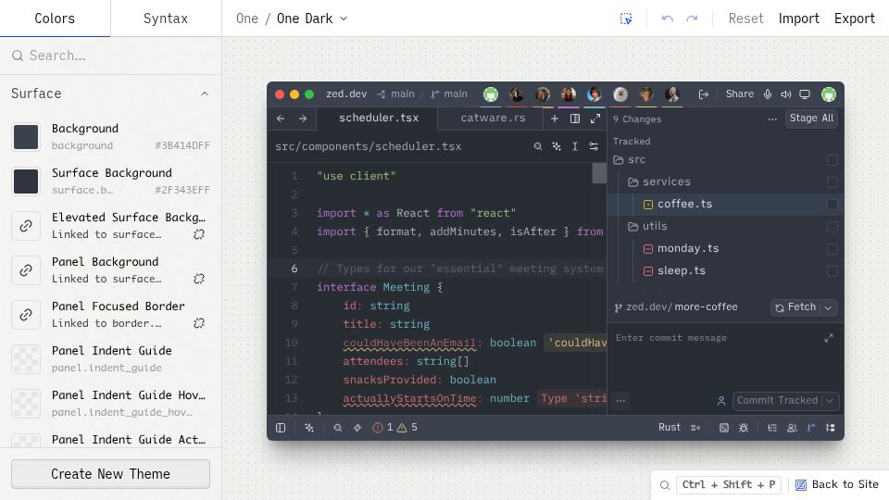Open editor controls sliders icon
Image resolution: width=889 pixels, height=500 pixels.
[x=594, y=146]
